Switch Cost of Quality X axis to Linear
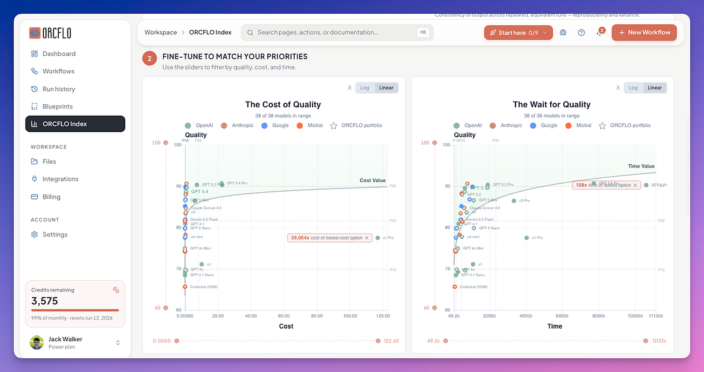Screen dimensions: 704x372 coord(386,88)
